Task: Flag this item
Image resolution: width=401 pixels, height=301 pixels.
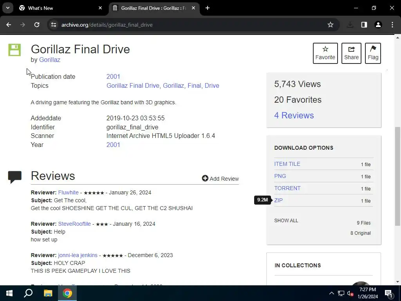Action: [373, 53]
